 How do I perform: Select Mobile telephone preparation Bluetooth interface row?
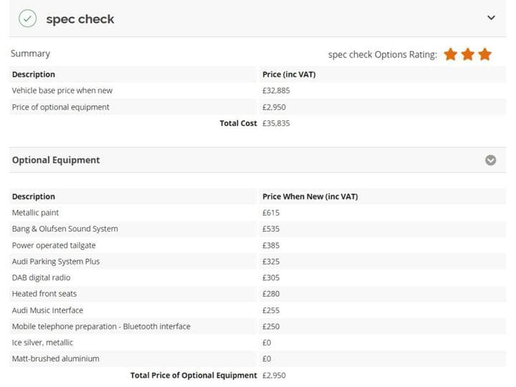click(258, 326)
